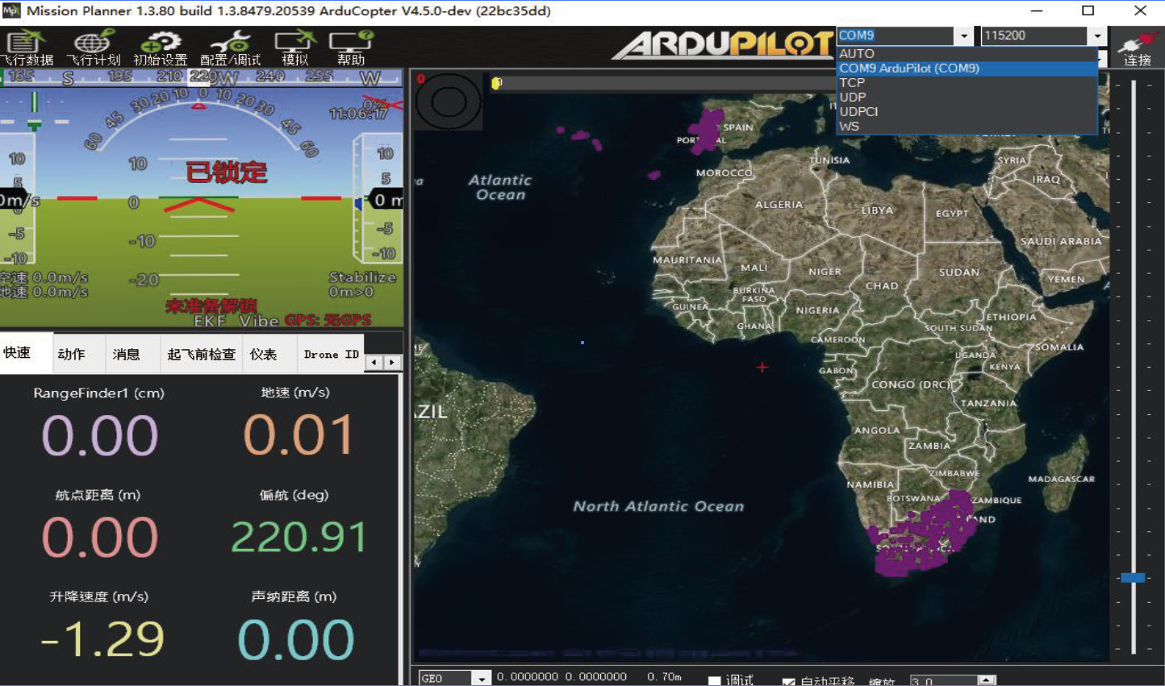This screenshot has height=686, width=1165.
Task: Click the yellow marker on the map's top bar
Action: click(x=497, y=83)
